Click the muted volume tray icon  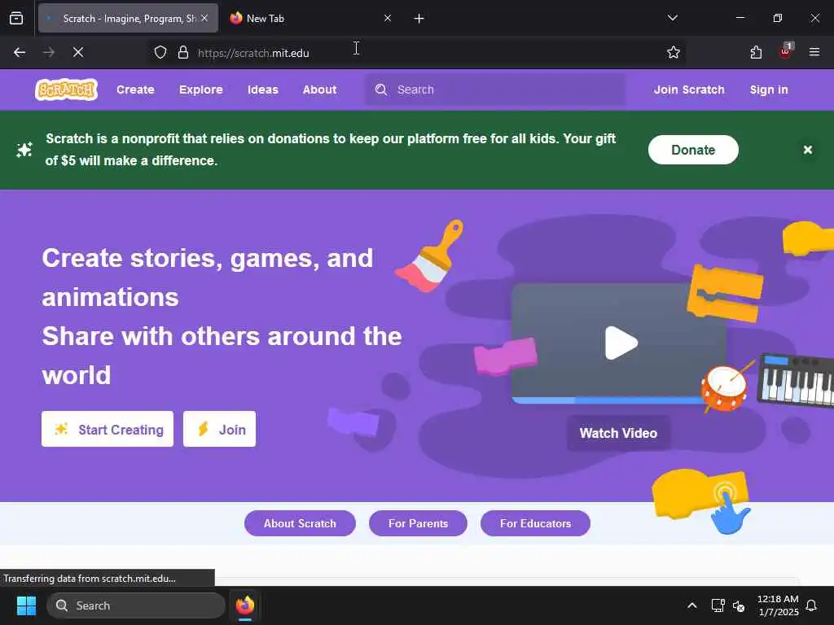pos(739,605)
